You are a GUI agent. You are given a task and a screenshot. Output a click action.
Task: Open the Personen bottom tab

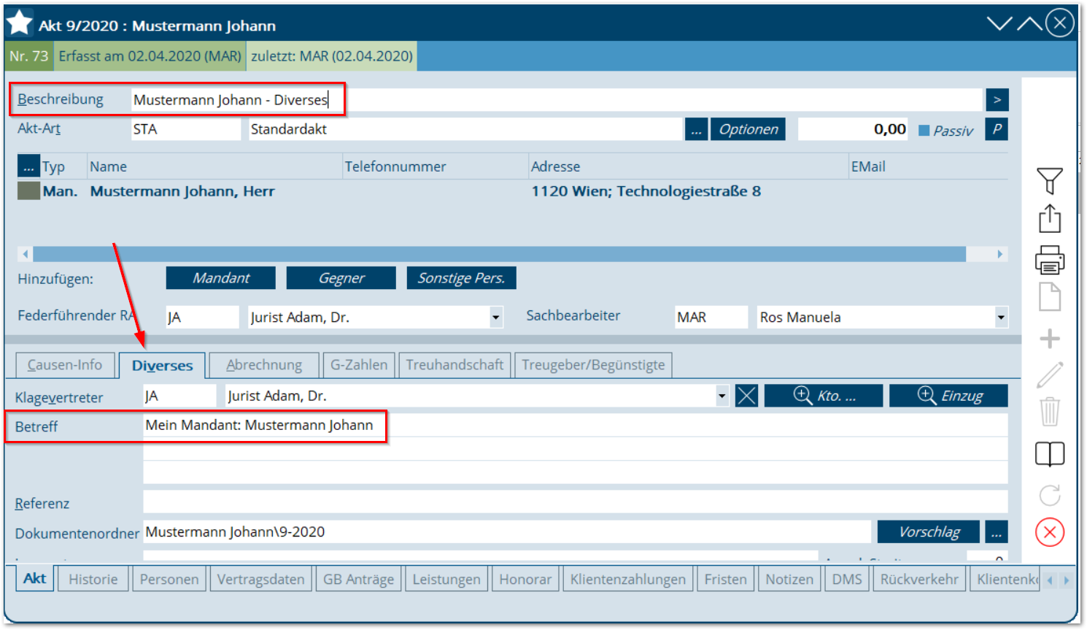coord(169,580)
